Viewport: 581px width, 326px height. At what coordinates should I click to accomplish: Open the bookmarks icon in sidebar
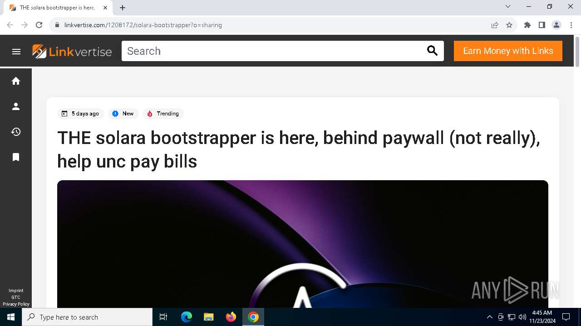[16, 157]
